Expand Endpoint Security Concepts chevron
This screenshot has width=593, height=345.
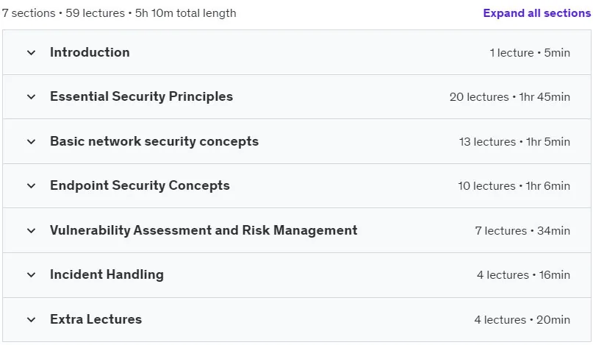[32, 186]
